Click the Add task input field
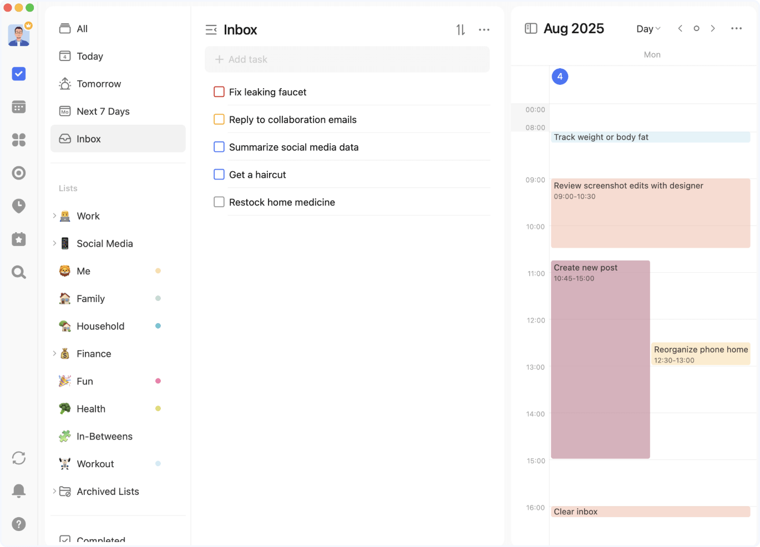Image resolution: width=760 pixels, height=547 pixels. [x=347, y=59]
